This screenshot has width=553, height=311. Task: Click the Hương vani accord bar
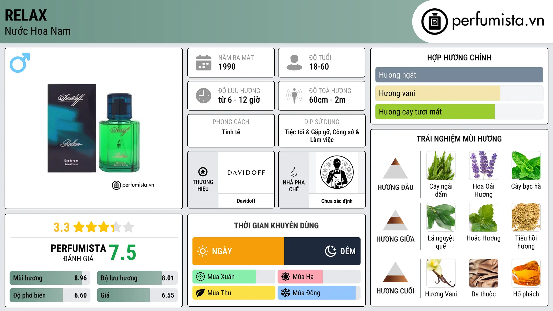[x=459, y=93]
